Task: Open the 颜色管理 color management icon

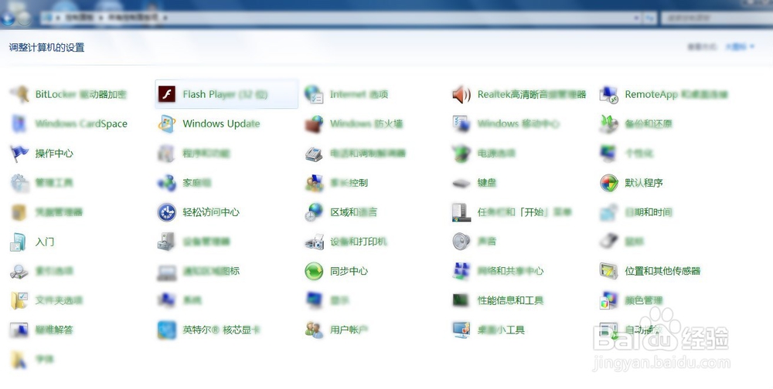Action: click(x=609, y=300)
